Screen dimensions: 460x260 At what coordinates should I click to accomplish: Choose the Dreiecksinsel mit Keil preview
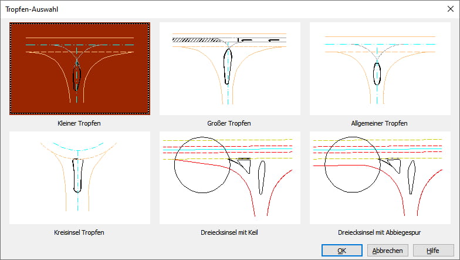point(230,178)
